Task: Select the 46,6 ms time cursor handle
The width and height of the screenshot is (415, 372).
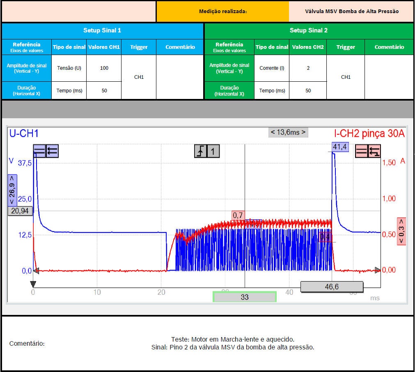Action: tap(332, 287)
